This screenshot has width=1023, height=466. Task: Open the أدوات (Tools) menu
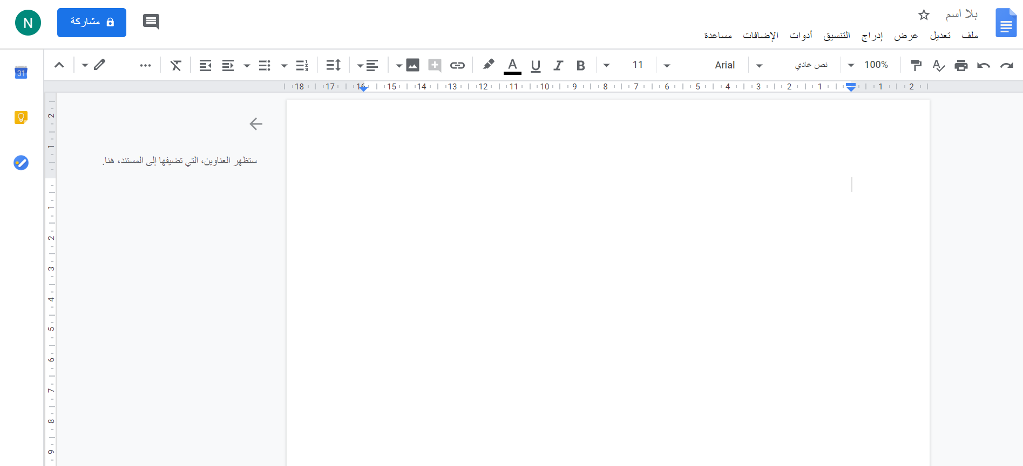point(801,35)
